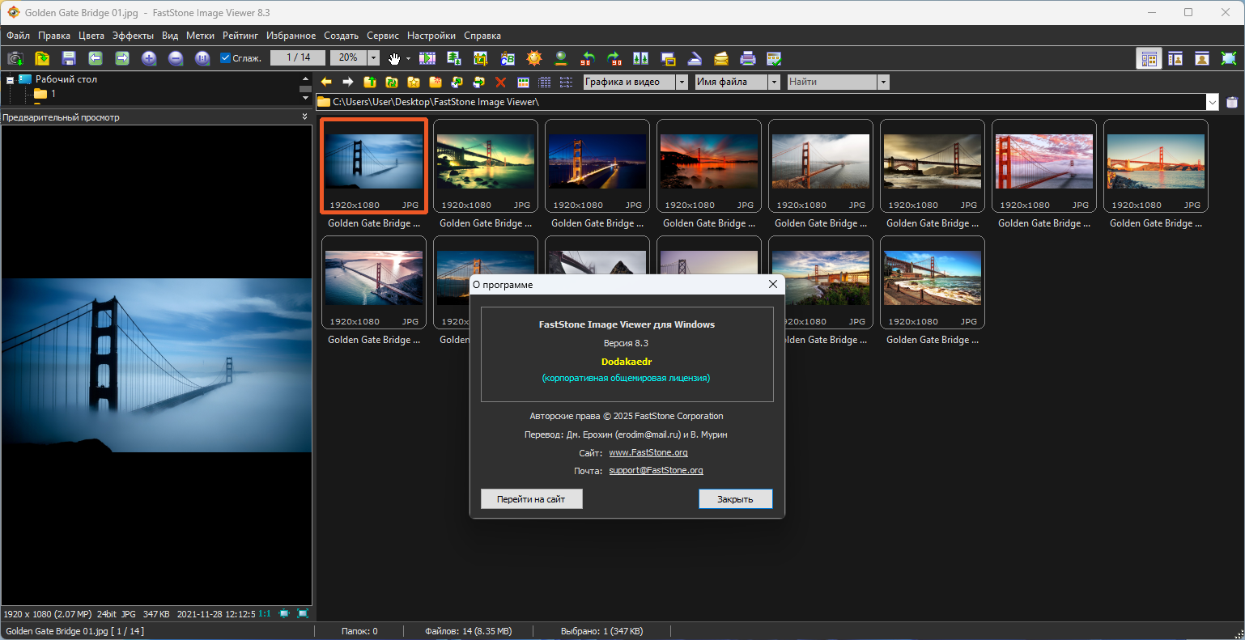Uncheck the Сглаж. smoothing checkbox

226,58
